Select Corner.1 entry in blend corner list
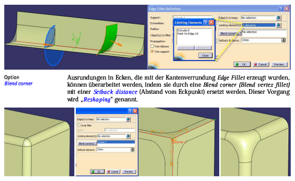 [x=116, y=142]
